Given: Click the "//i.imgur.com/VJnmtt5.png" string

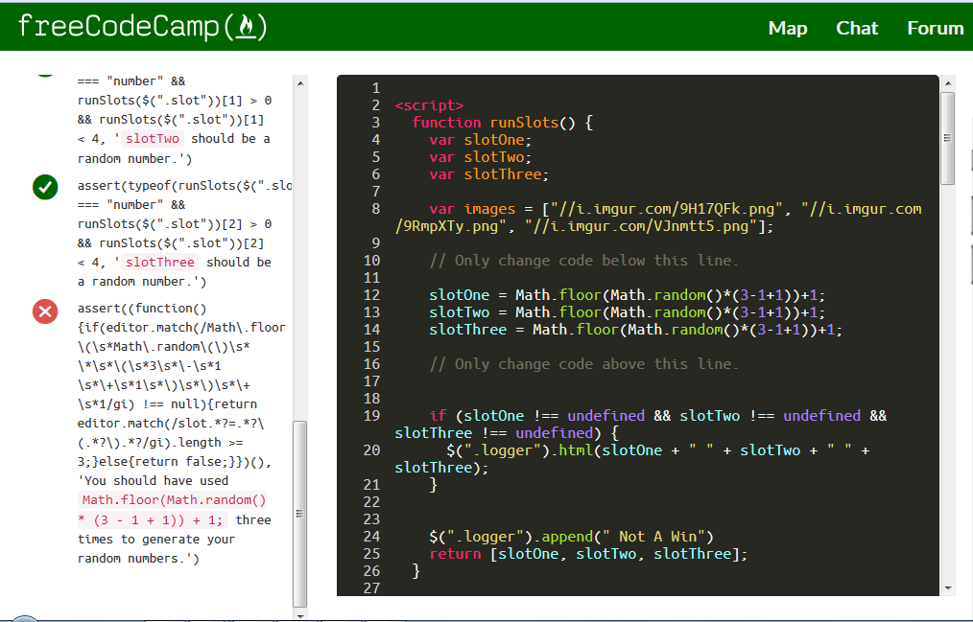Looking at the screenshot, I should (640, 227).
